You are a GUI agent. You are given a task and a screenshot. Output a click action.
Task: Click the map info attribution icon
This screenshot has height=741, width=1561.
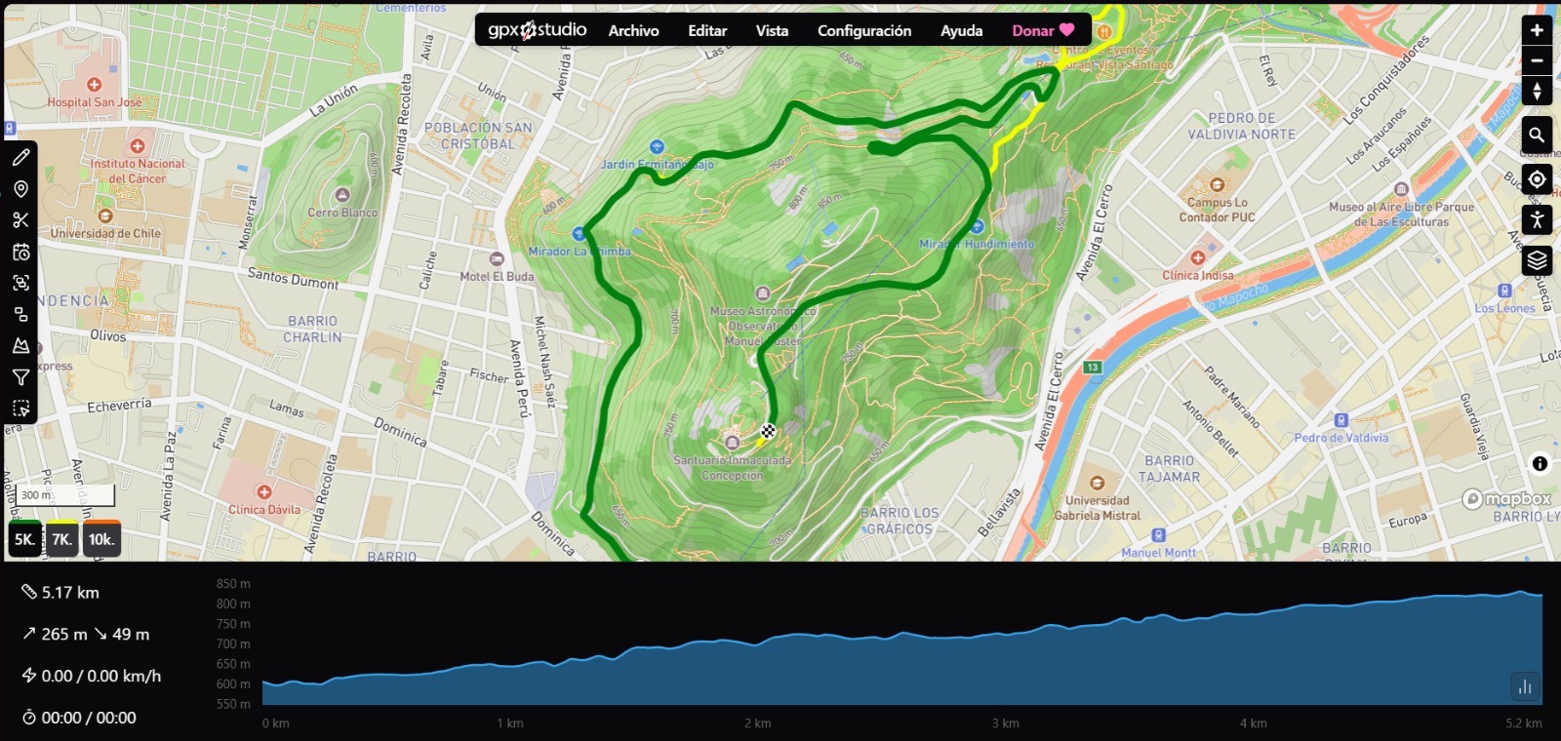[x=1540, y=464]
